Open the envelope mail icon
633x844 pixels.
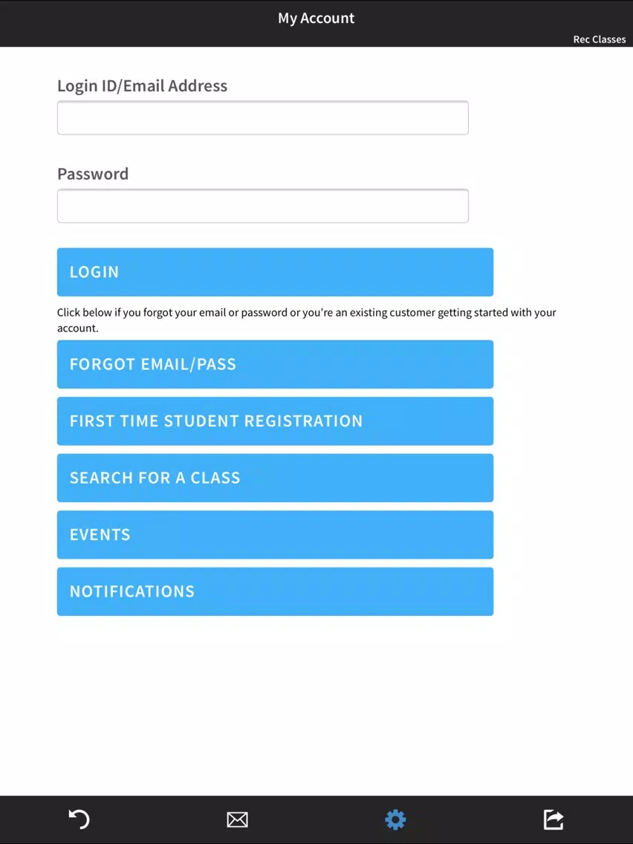click(x=238, y=819)
